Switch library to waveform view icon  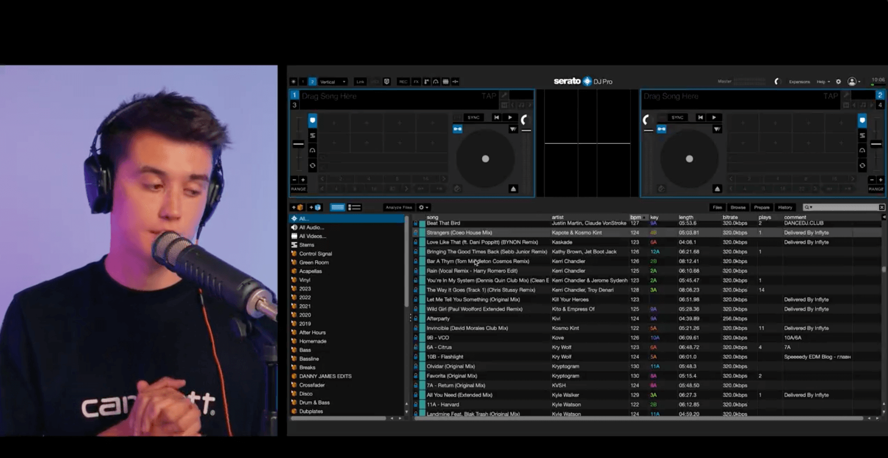tap(337, 207)
